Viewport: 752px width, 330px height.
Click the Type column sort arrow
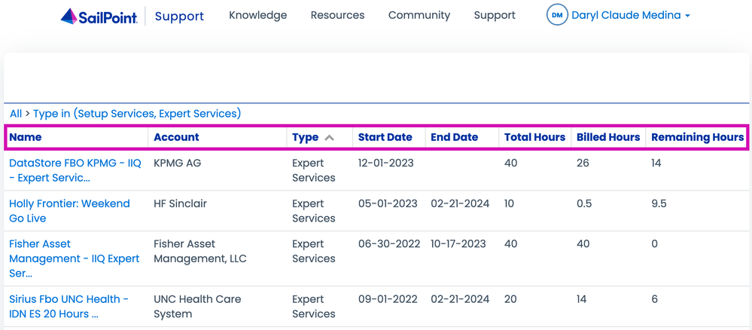[329, 138]
